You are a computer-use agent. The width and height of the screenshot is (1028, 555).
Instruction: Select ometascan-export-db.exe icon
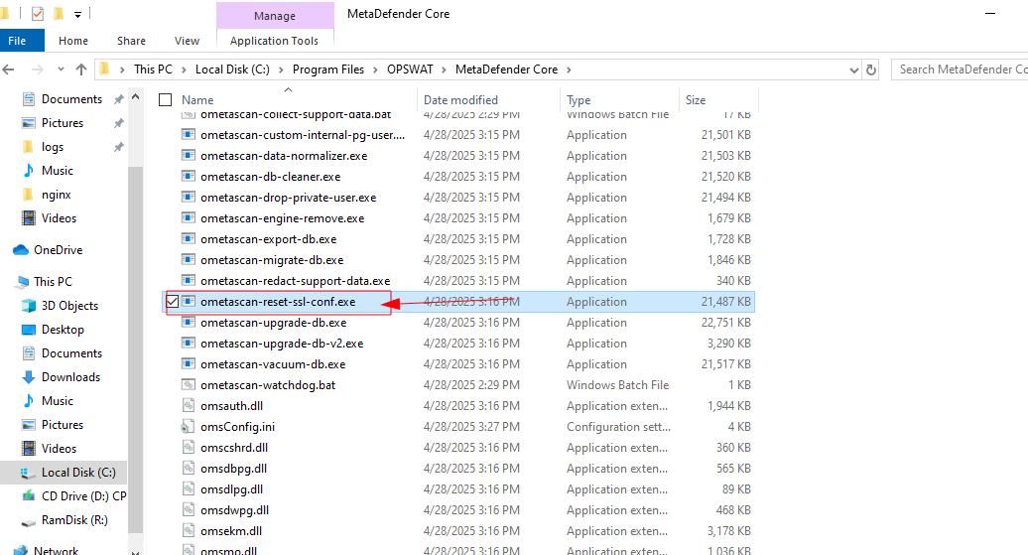[189, 239]
